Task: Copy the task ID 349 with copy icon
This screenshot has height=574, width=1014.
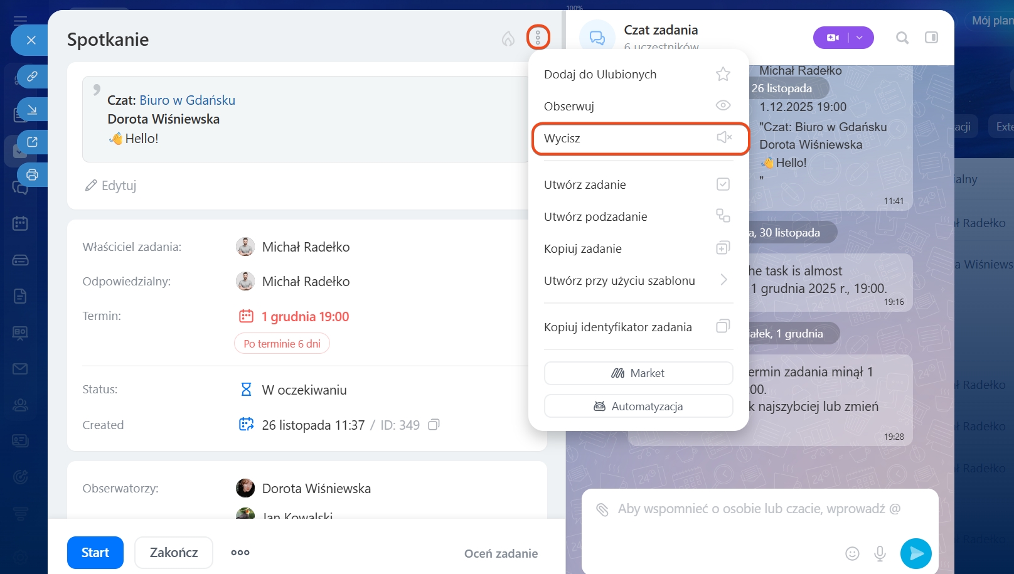Action: 434,425
